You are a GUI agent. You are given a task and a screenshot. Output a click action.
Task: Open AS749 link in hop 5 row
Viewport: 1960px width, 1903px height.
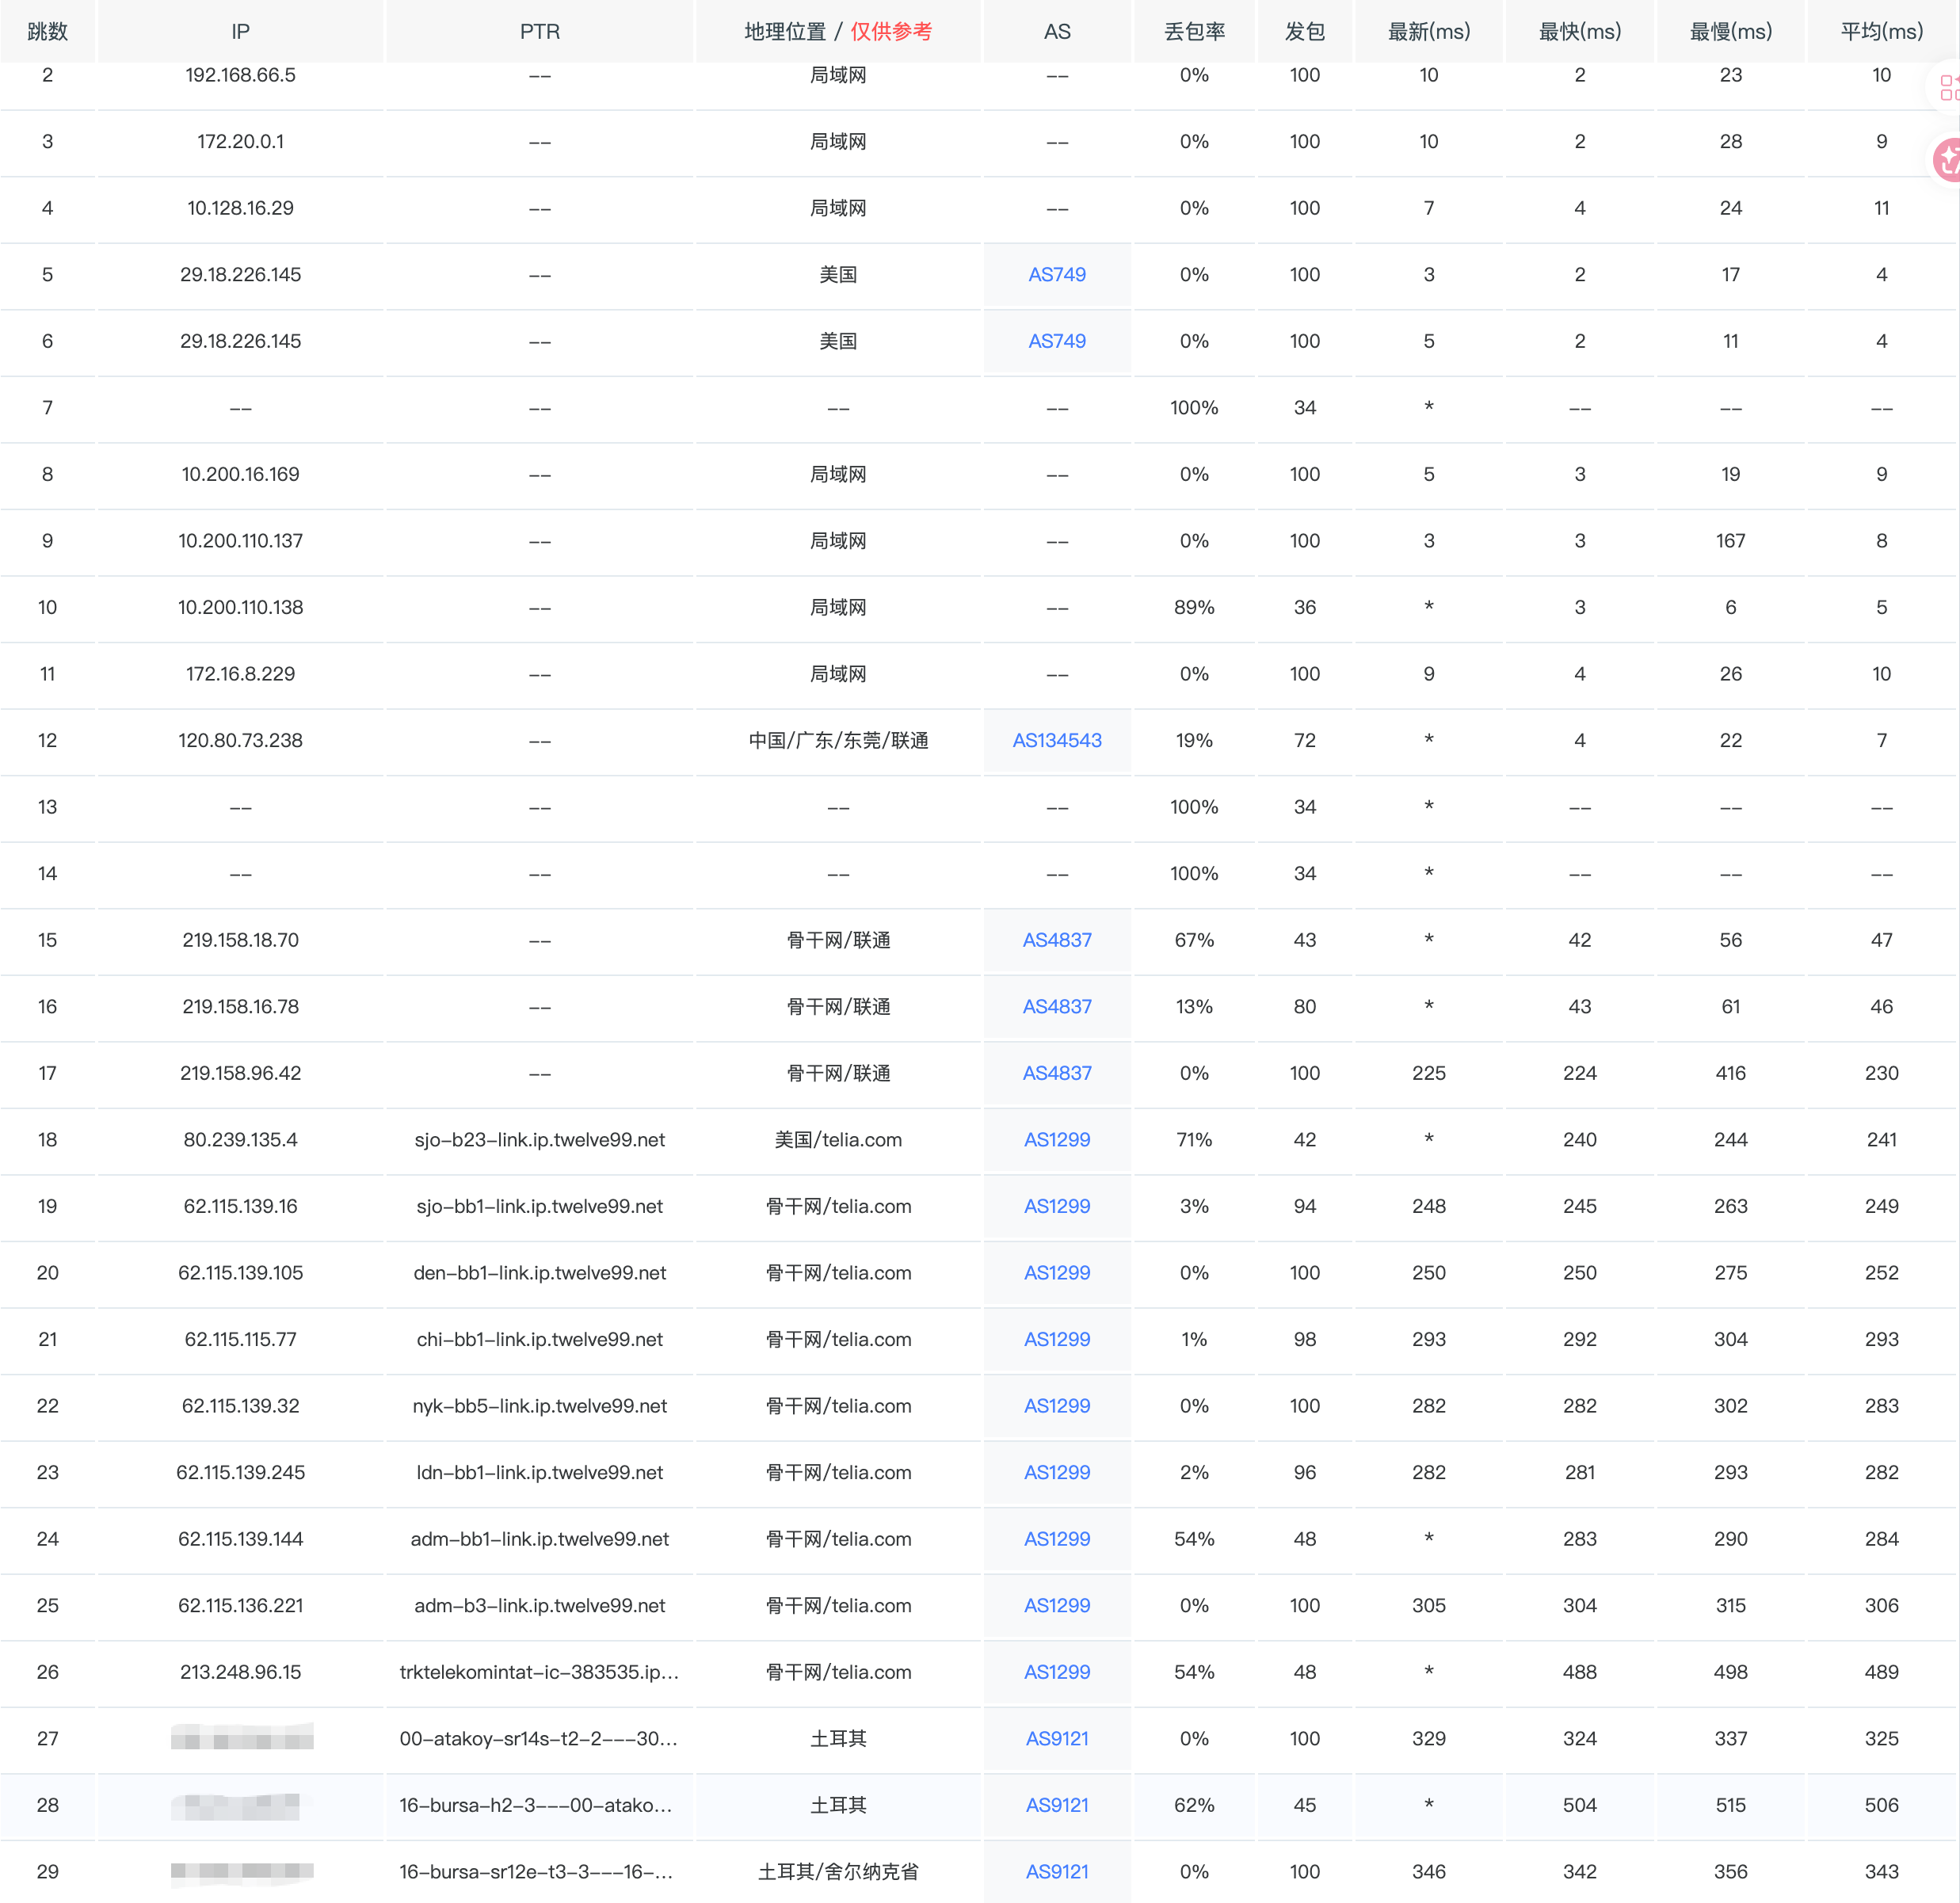click(x=1056, y=275)
